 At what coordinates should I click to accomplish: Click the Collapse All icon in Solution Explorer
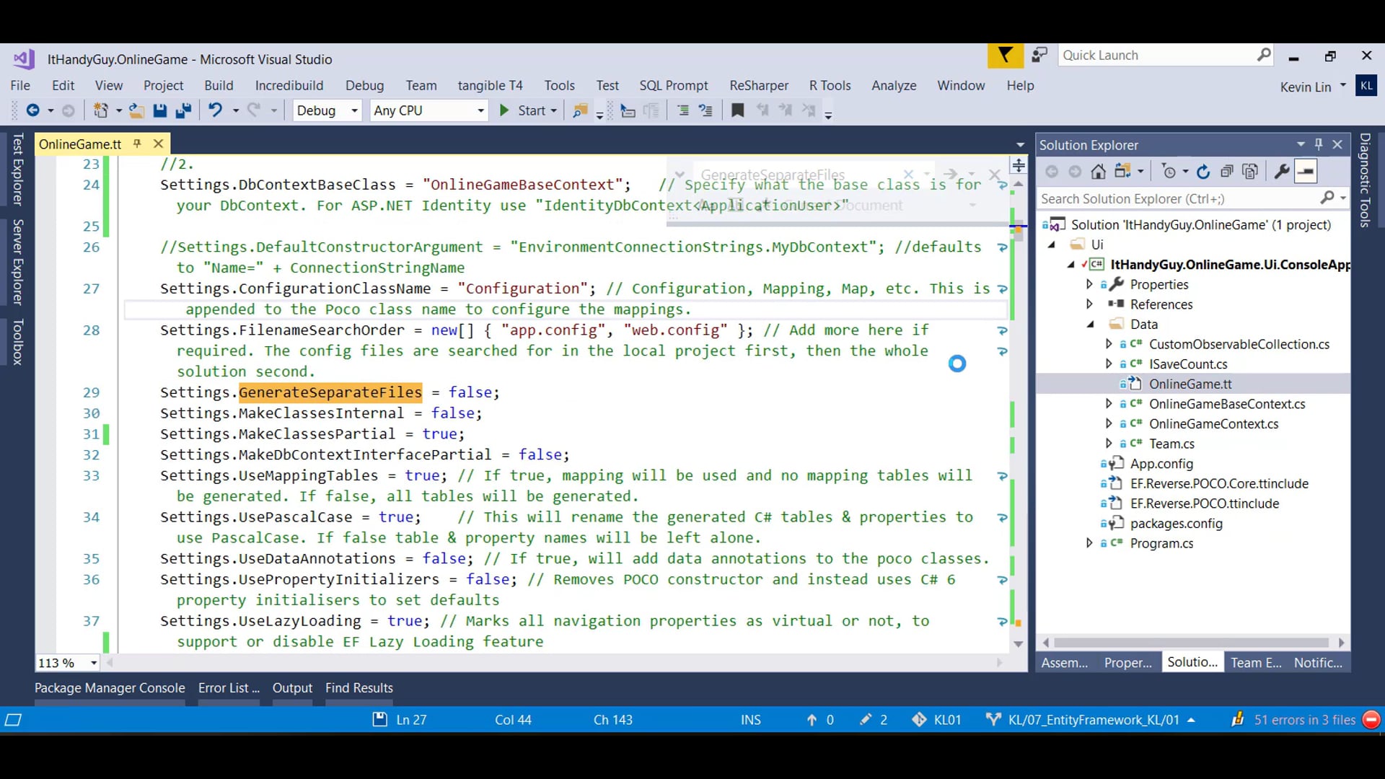1226,172
